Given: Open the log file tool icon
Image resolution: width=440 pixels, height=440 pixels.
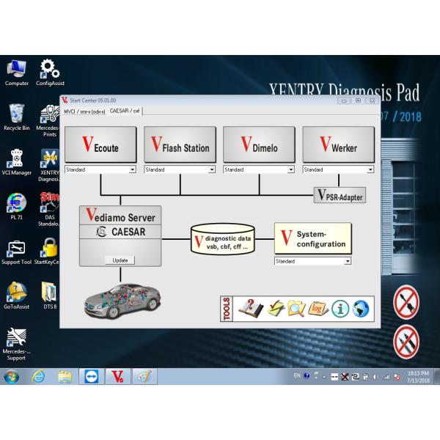Looking at the screenshot, I should [318, 309].
